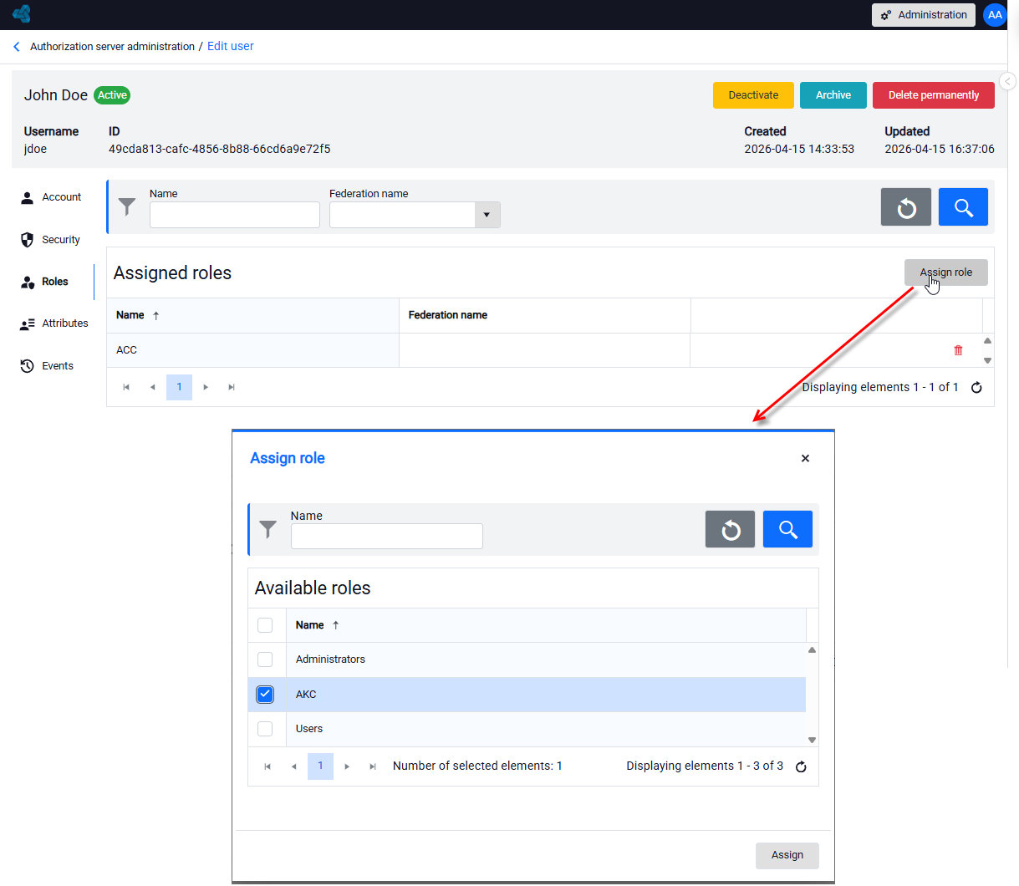Screen dimensions: 1019x886
Task: Click the Name field in Assign role dialog
Action: (x=387, y=536)
